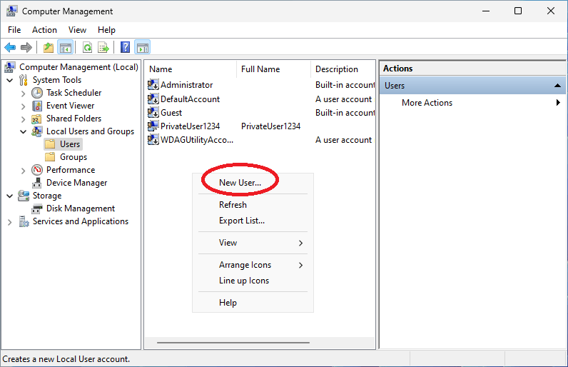This screenshot has height=367, width=568.
Task: Click the Performance gauge icon
Action: pyautogui.click(x=37, y=170)
